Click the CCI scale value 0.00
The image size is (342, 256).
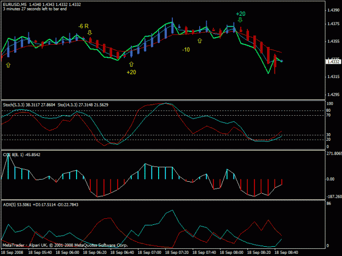[x=331, y=179]
